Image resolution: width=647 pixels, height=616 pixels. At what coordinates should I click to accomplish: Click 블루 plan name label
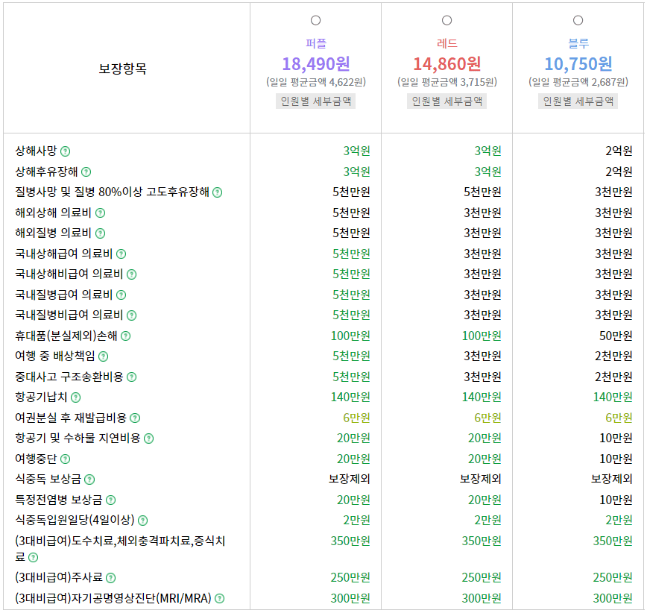pos(578,43)
